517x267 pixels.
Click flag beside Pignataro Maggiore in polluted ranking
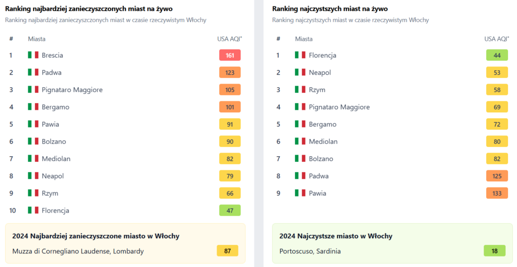[x=33, y=90]
